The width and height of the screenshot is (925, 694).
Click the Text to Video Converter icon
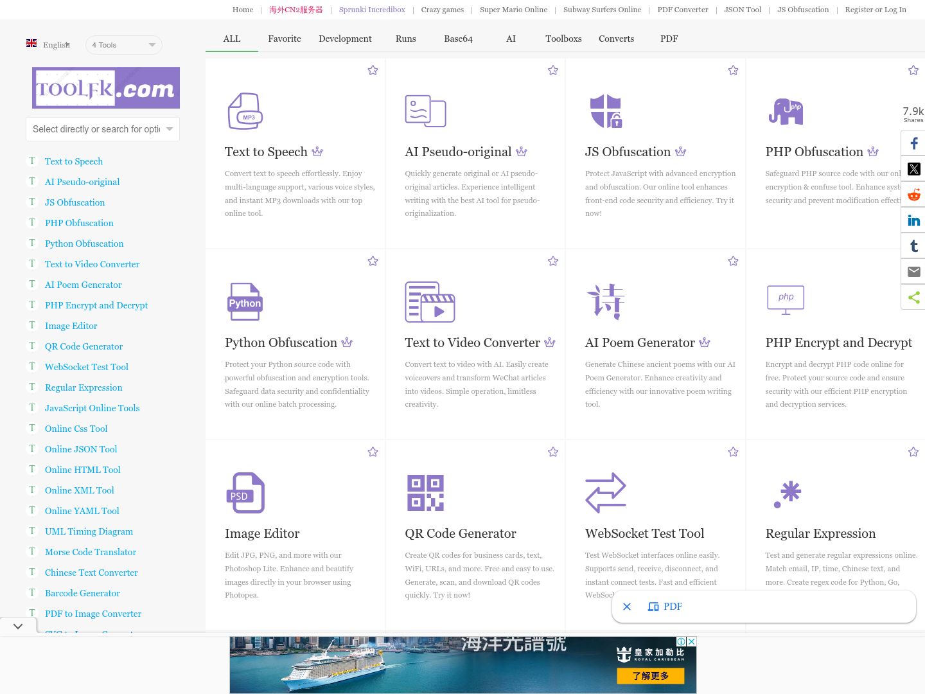tap(430, 302)
